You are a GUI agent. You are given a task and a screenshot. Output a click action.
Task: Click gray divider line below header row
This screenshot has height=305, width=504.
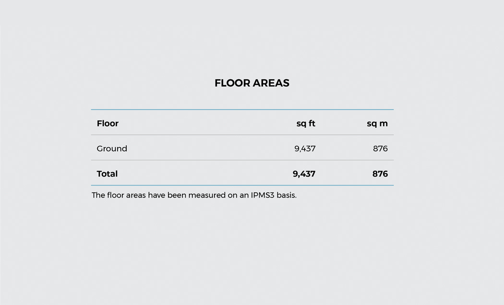(x=242, y=135)
